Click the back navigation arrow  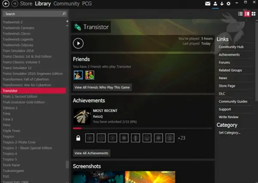6,3
